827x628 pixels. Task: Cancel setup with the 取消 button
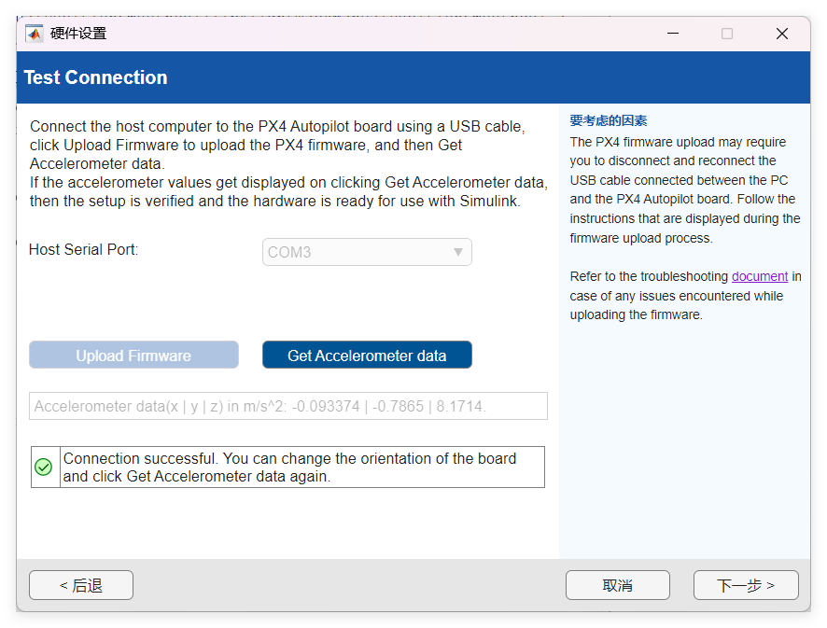coord(618,585)
